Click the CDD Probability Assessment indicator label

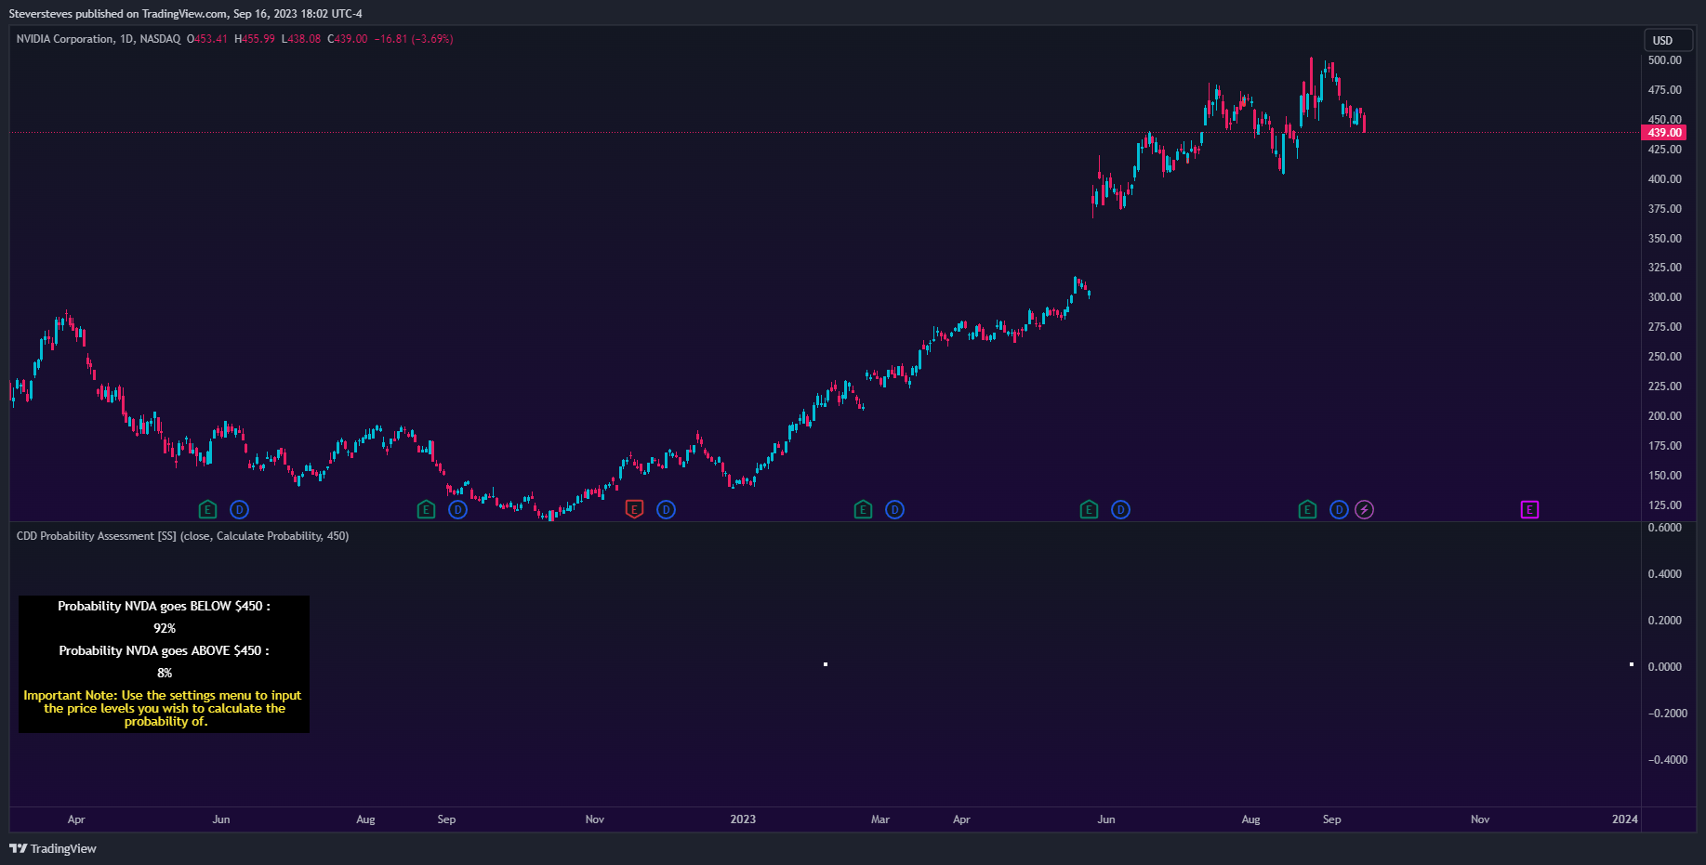182,536
